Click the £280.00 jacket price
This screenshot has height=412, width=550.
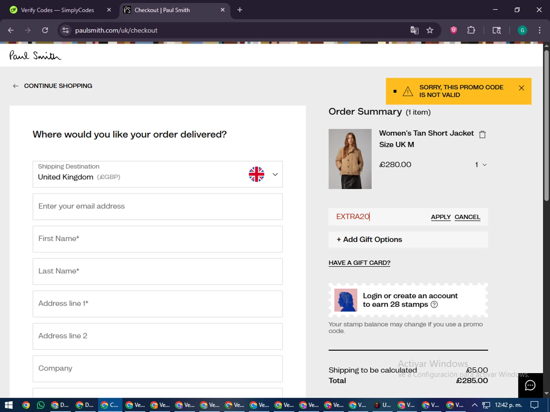[395, 165]
